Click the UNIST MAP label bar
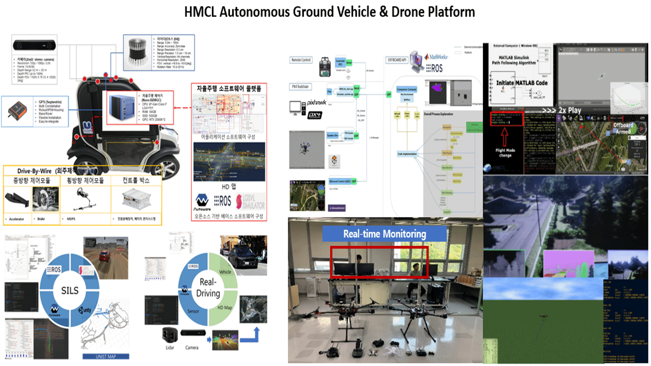 (x=106, y=357)
